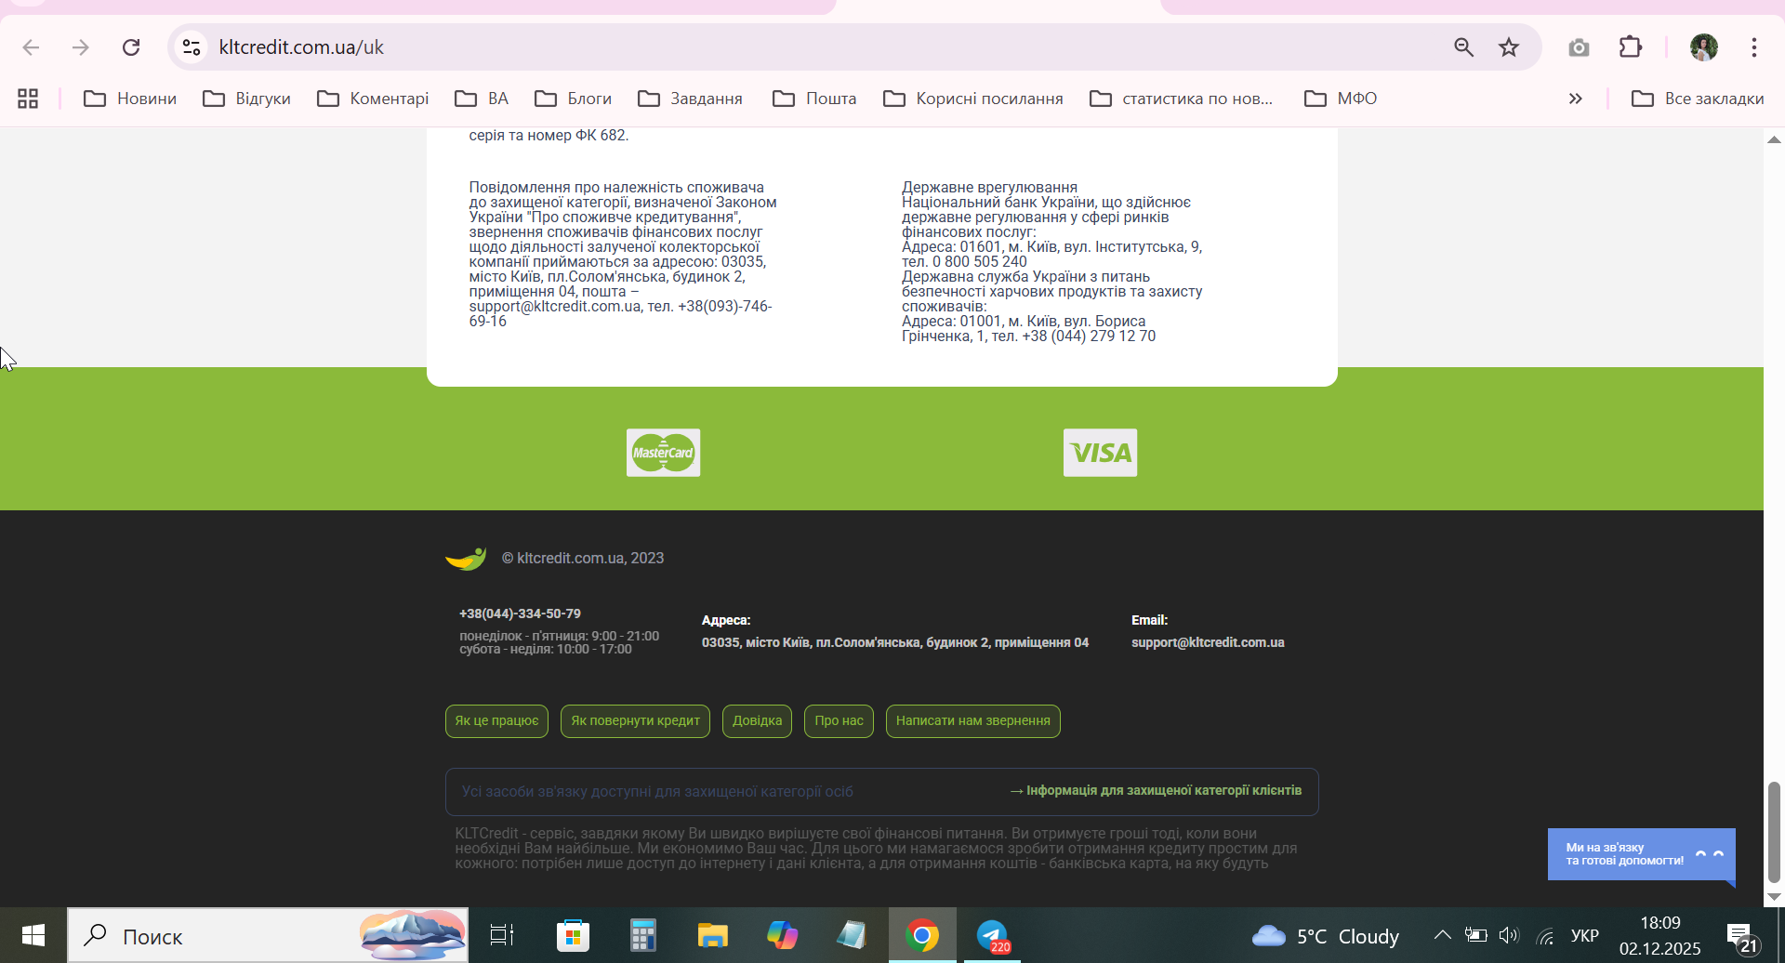Switch to Chrome on taskbar
The image size is (1785, 963).
(x=922, y=935)
